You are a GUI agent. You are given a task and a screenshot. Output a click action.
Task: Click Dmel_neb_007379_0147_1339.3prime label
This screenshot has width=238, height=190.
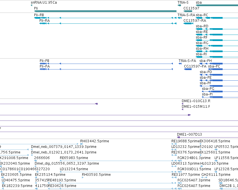point(64,147)
